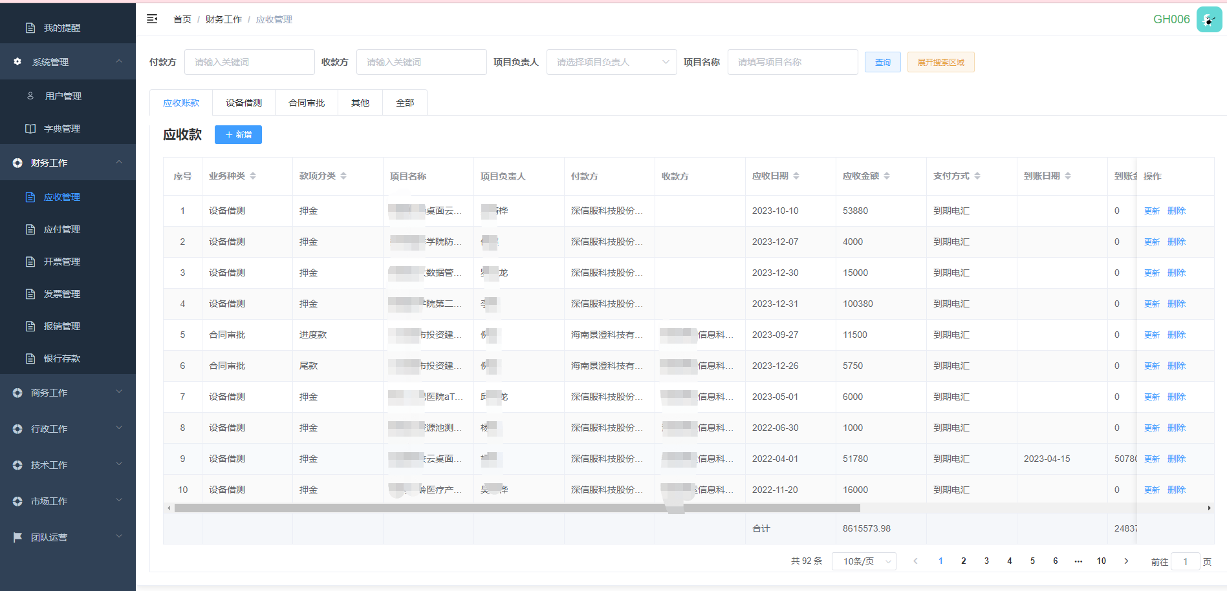Focus the 项目名称 input field
The width and height of the screenshot is (1227, 591).
[x=793, y=62]
